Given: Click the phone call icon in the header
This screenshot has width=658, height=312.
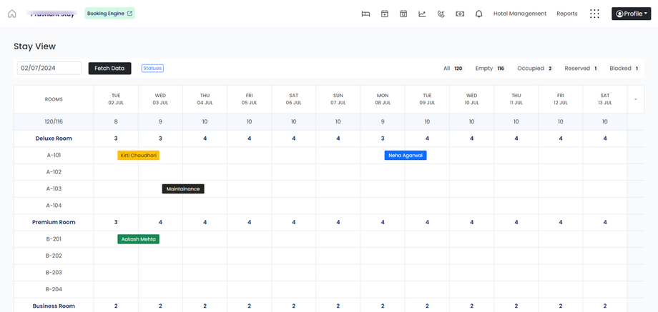Looking at the screenshot, I should click(x=441, y=14).
